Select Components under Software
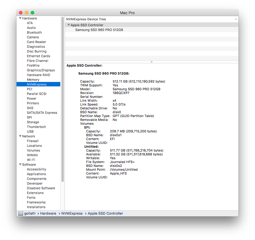This screenshot has width=255, height=240. 37,178
